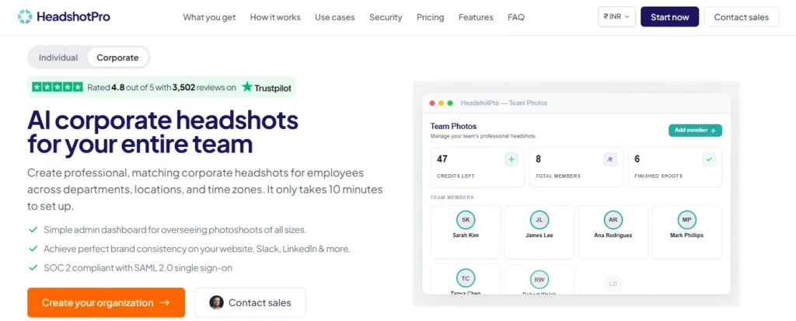Select the AR avatar for Ana Rodriguez

point(613,220)
